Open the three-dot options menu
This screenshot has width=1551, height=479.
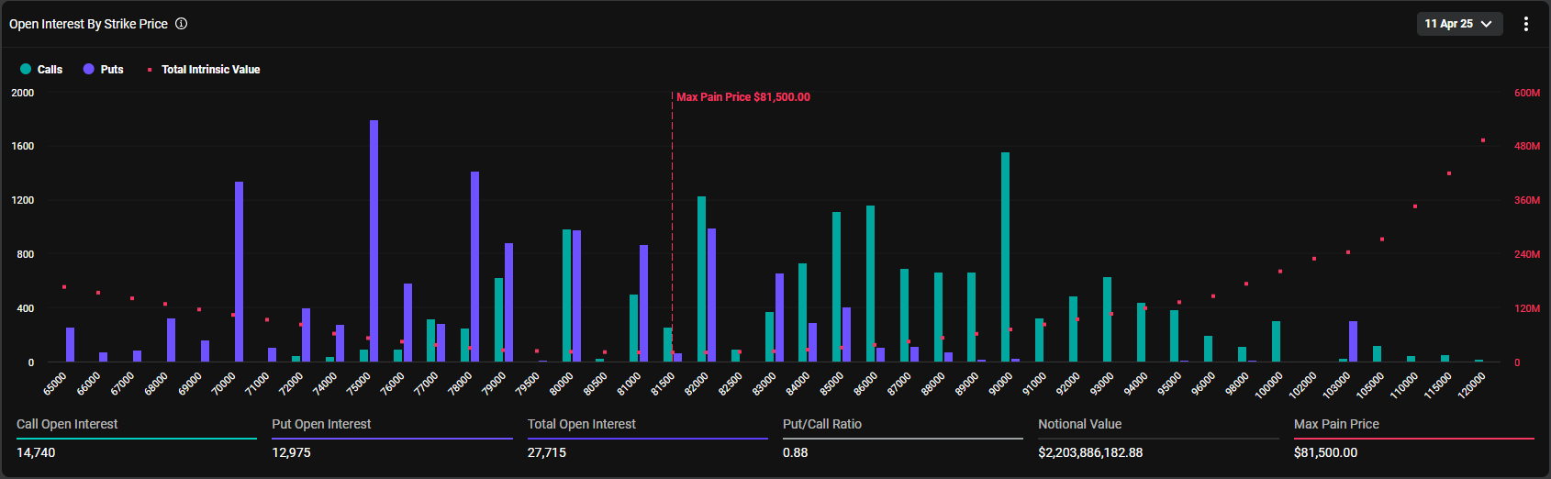point(1525,24)
